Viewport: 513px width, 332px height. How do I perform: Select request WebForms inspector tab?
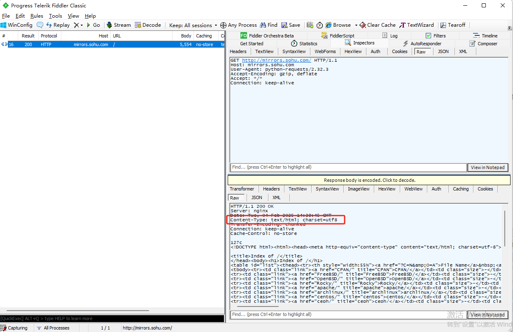pos(325,51)
